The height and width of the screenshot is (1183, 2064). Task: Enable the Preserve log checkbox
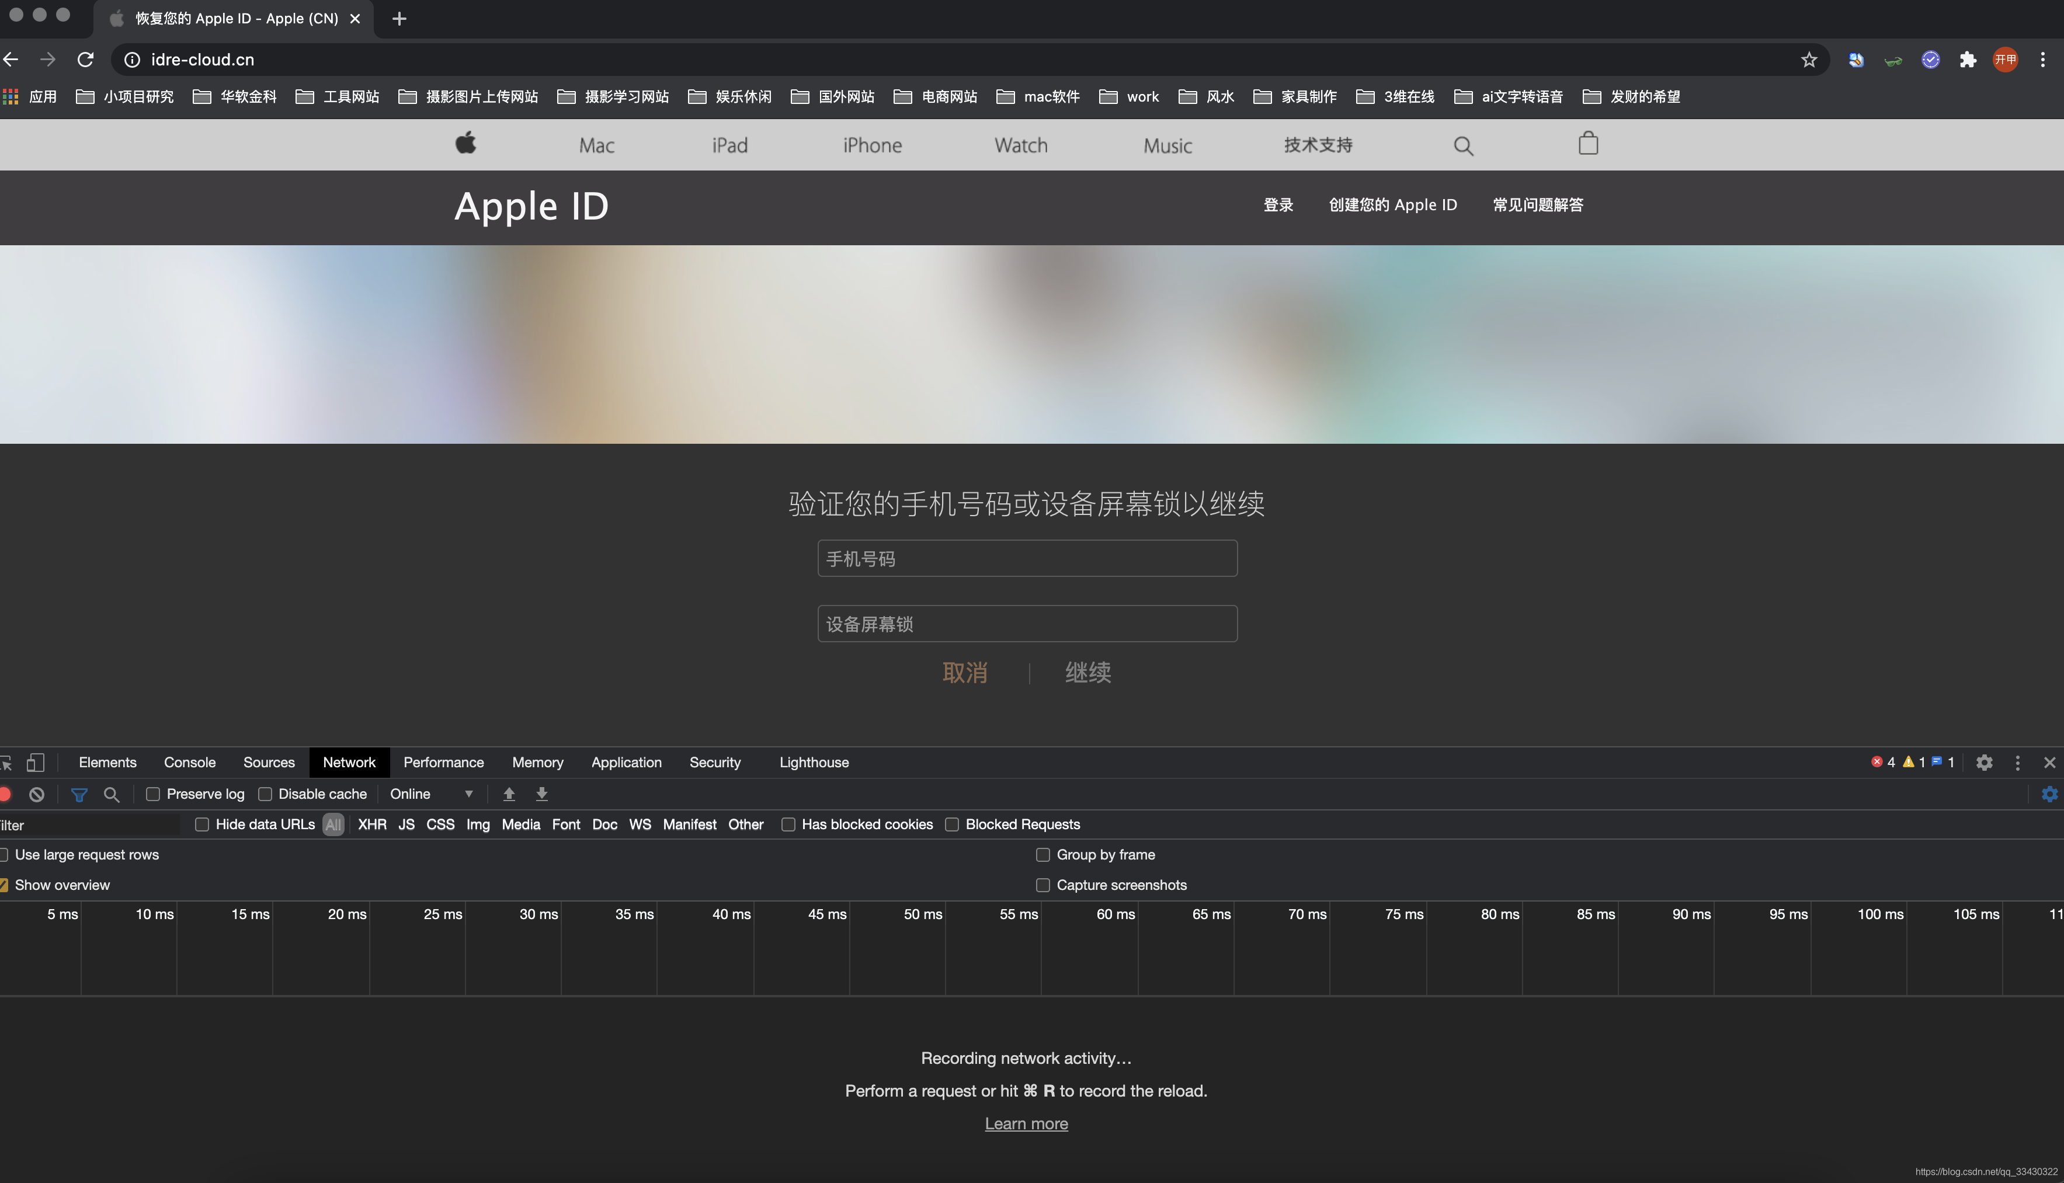click(153, 794)
